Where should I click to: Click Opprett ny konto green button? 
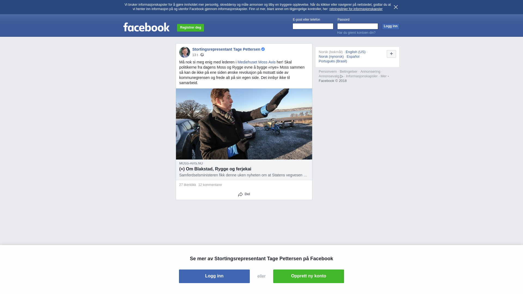tap(309, 276)
